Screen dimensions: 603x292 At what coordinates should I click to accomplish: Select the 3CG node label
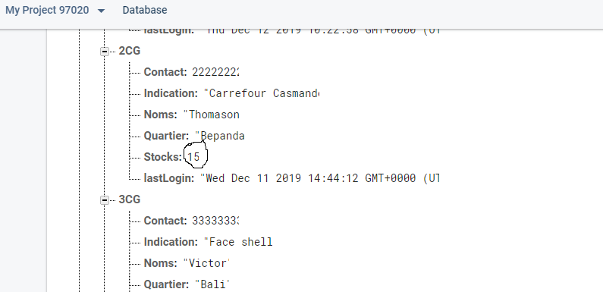click(130, 199)
